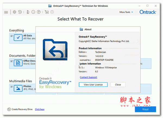The width and height of the screenshot is (163, 118).
Task: Click the copyright Stellar Information Technology text
Action: pyautogui.click(x=104, y=41)
